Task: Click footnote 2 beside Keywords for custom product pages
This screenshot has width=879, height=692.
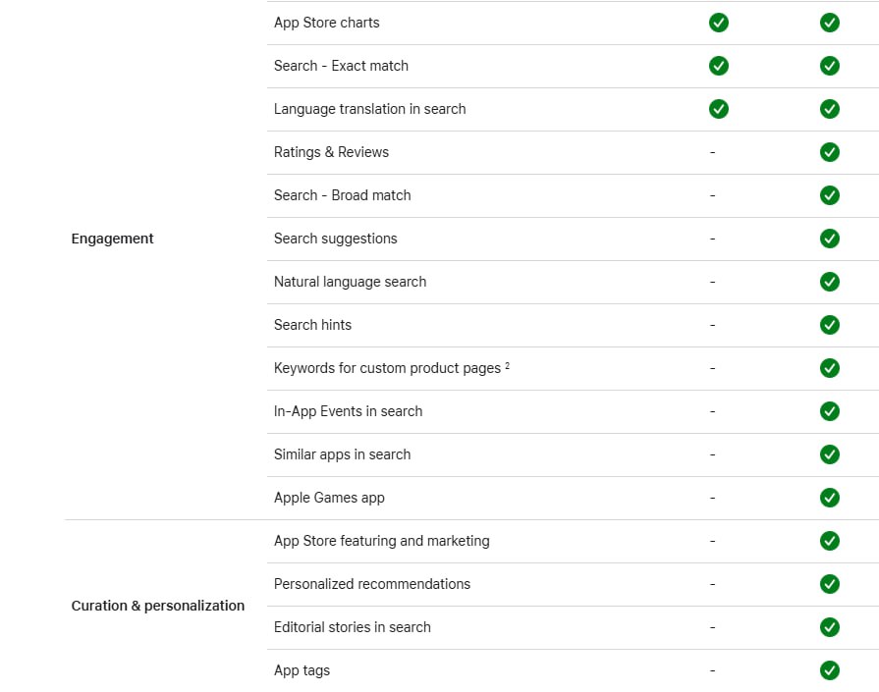Action: [x=508, y=365]
